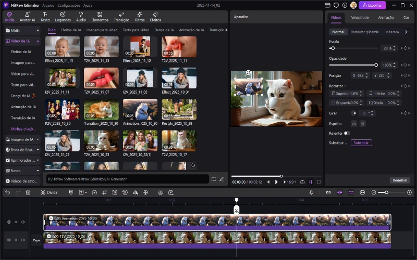Toggle the Reverter switch
Viewport: 417px width, 260px height.
click(347, 133)
